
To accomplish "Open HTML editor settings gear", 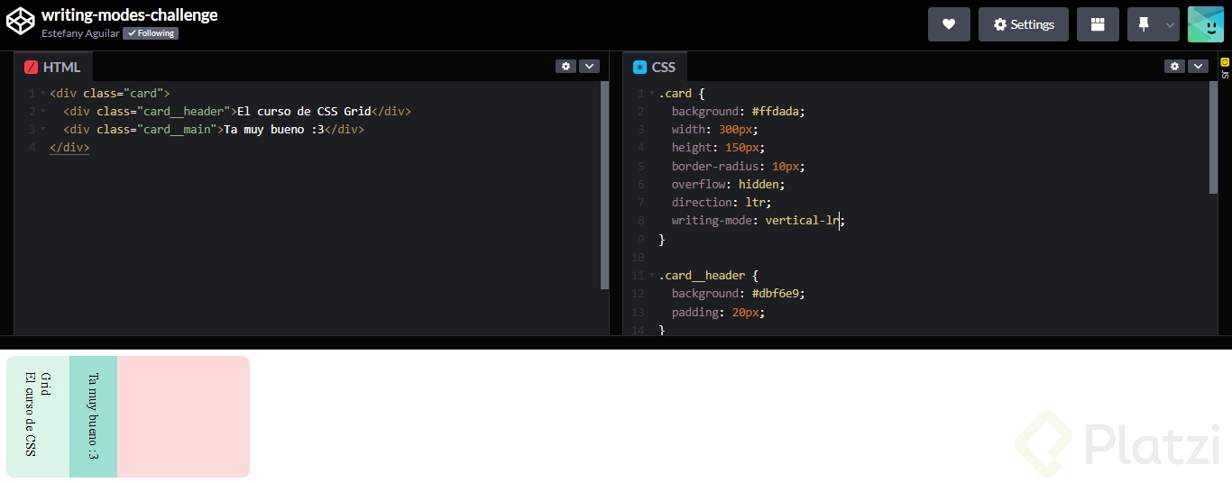I will click(x=565, y=66).
